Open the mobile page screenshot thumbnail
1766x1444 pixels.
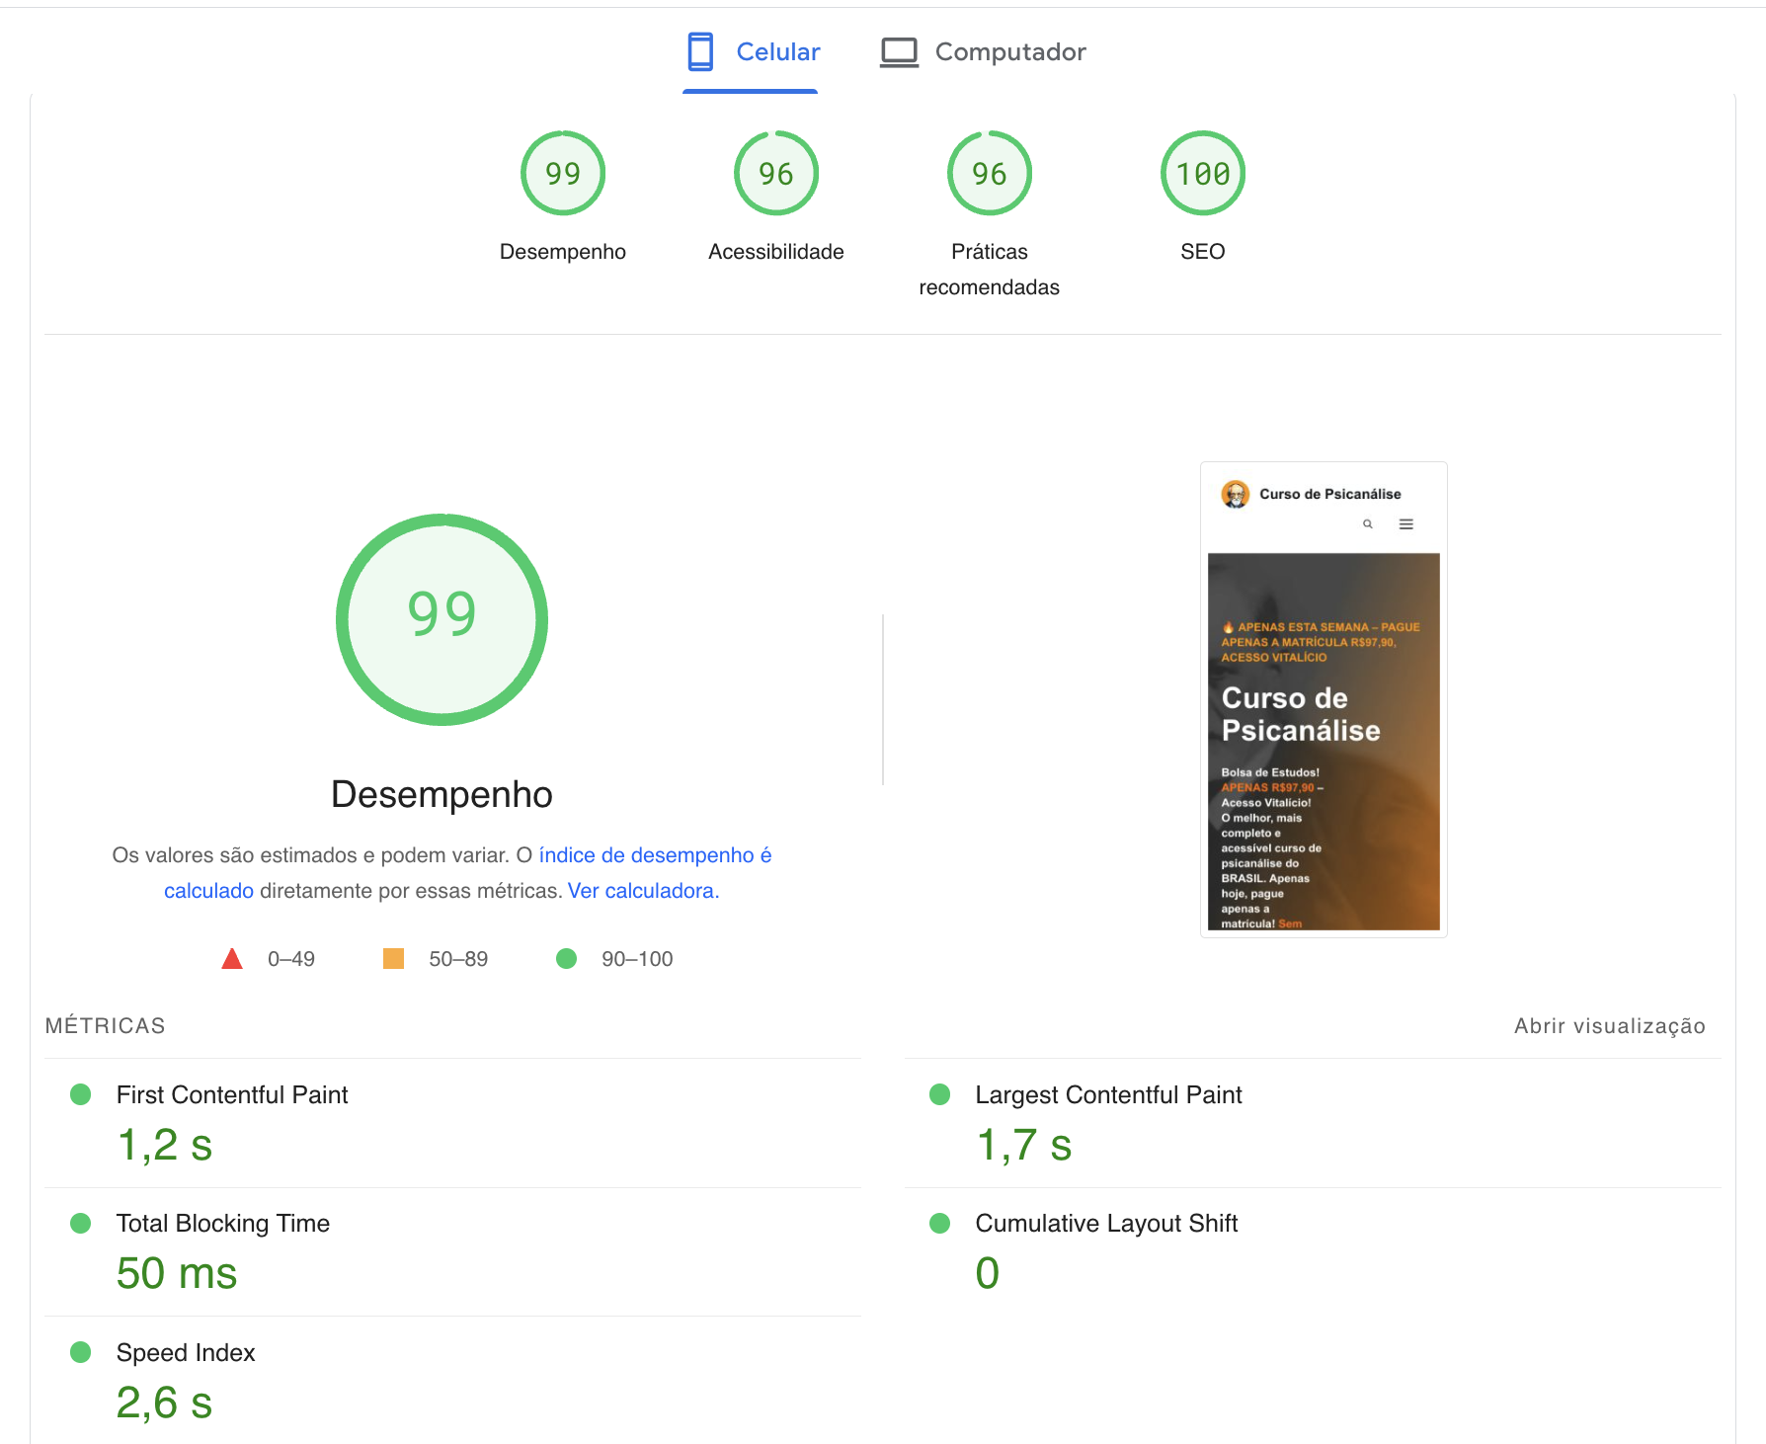[1324, 699]
